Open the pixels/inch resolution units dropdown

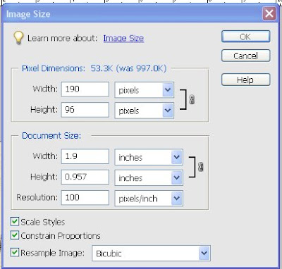(149, 198)
